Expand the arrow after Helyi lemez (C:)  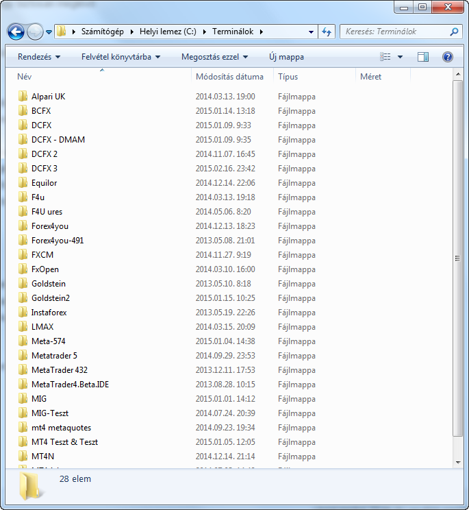click(204, 32)
